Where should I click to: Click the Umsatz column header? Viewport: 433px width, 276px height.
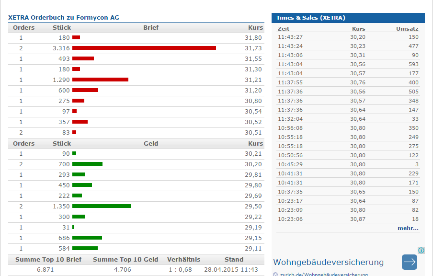(x=407, y=29)
